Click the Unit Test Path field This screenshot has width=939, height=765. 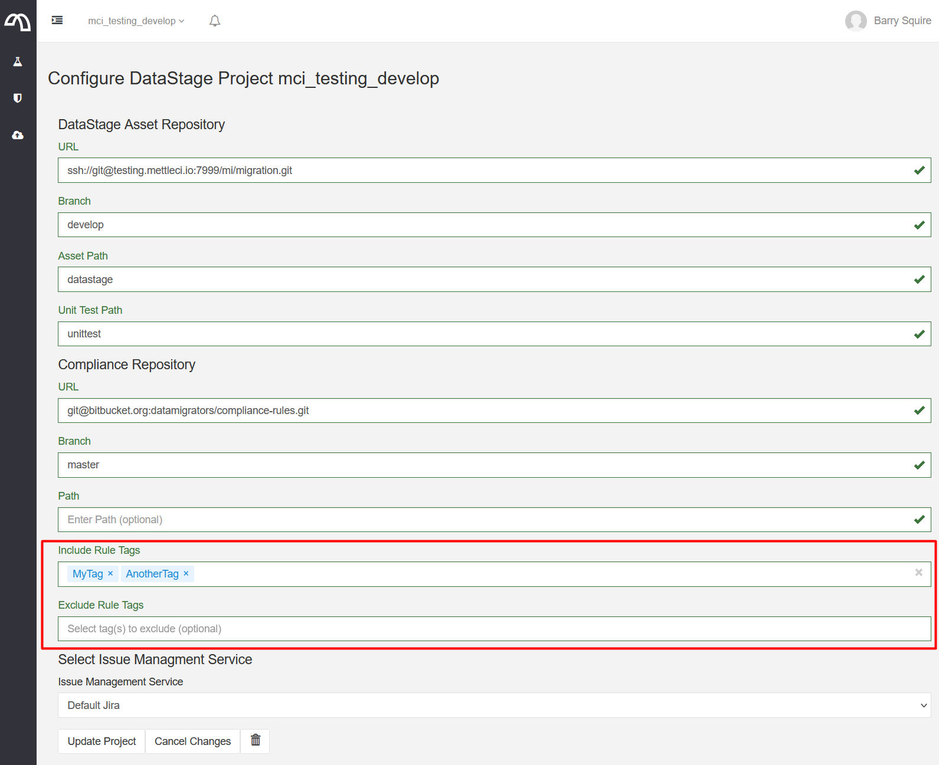[484, 334]
